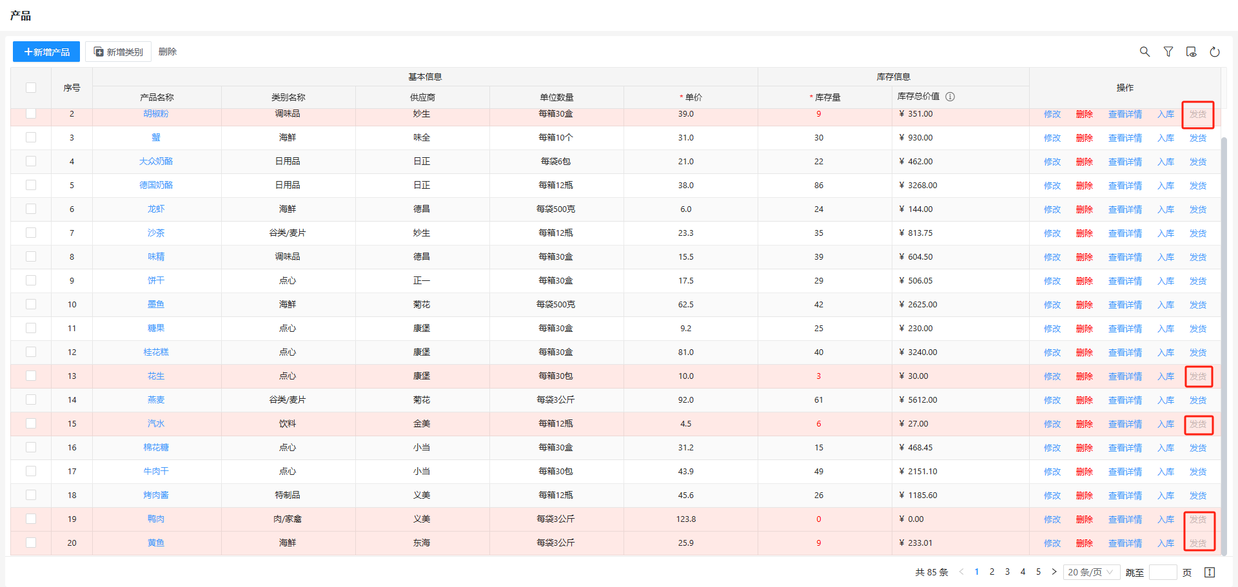The width and height of the screenshot is (1238, 587).
Task: Click the red 删除 link for 燕麦
Action: pos(1084,400)
